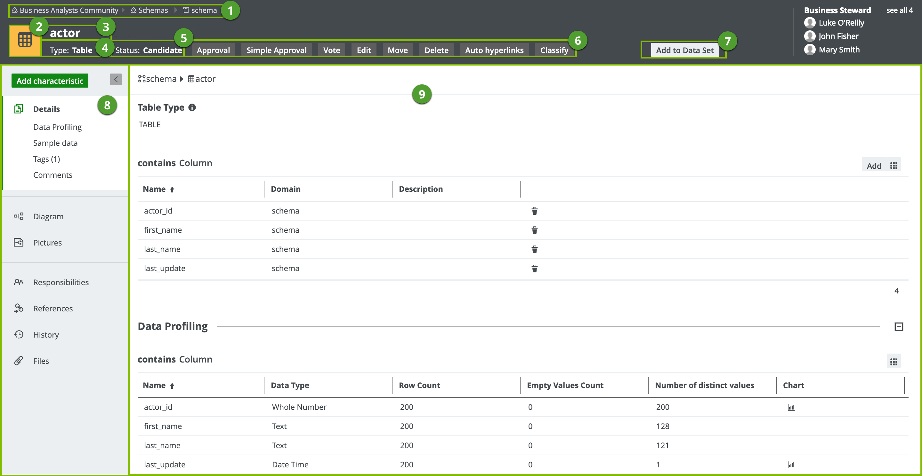Open the History tab
922x476 pixels.
[x=46, y=335]
